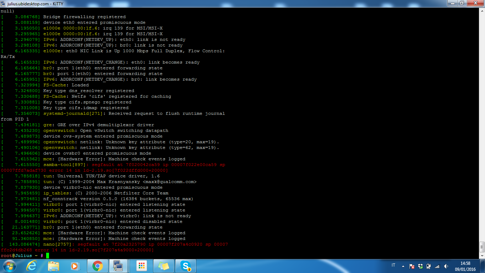485x273 pixels.
Task: Open the colored grid app on taskbar
Action: [x=142, y=266]
